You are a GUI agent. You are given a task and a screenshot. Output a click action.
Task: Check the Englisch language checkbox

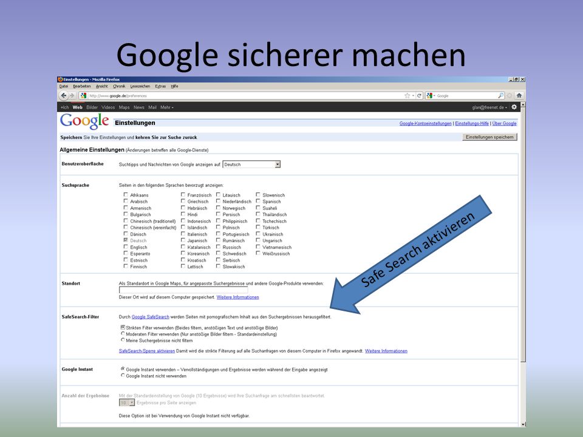(x=126, y=247)
